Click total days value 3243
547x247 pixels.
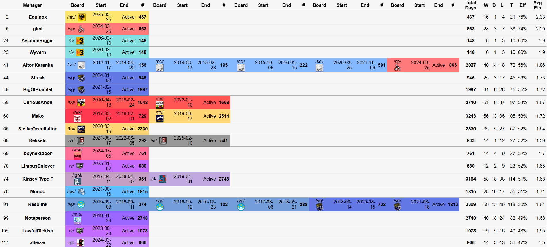click(471, 116)
